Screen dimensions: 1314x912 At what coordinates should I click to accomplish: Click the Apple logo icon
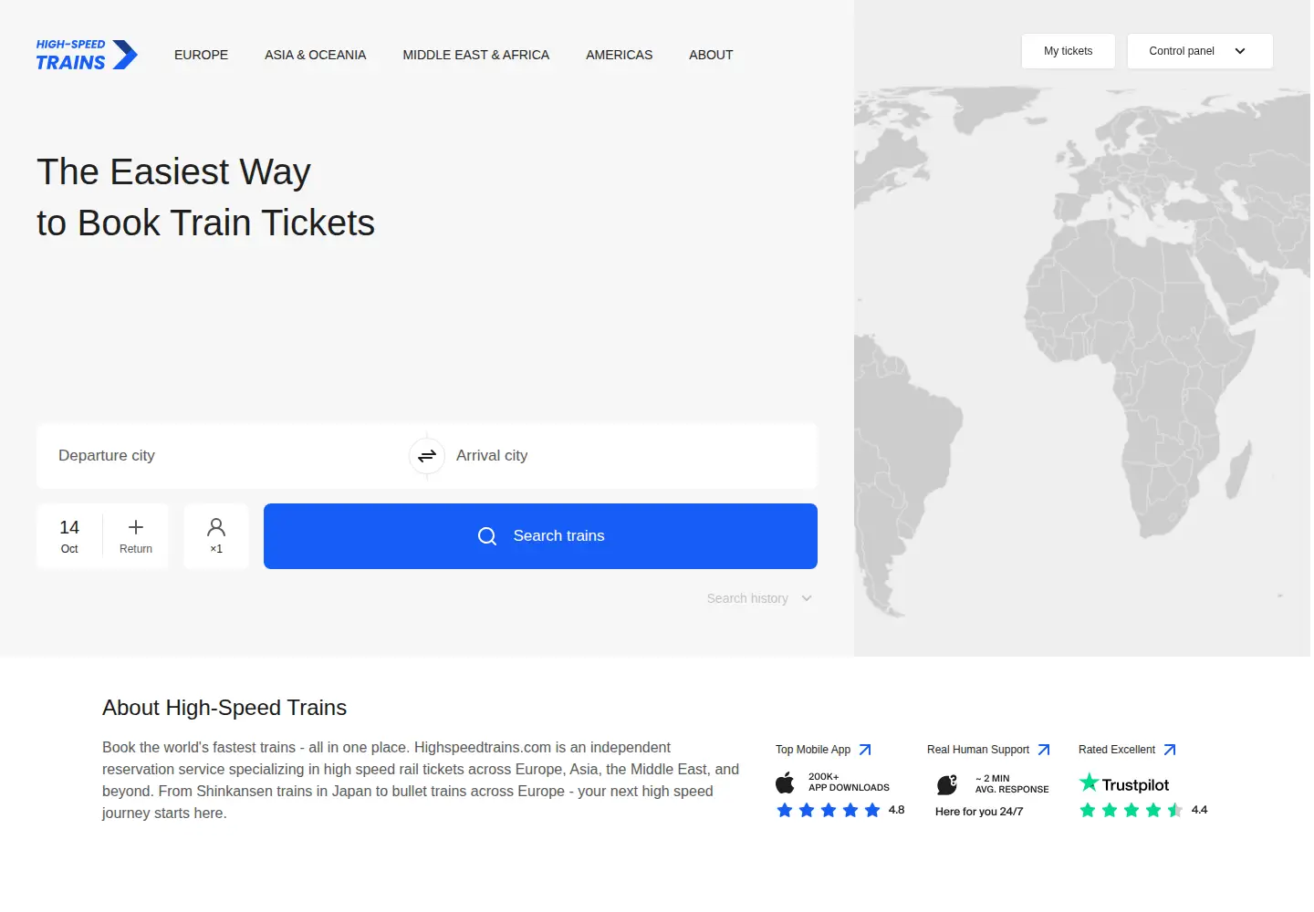tap(785, 782)
